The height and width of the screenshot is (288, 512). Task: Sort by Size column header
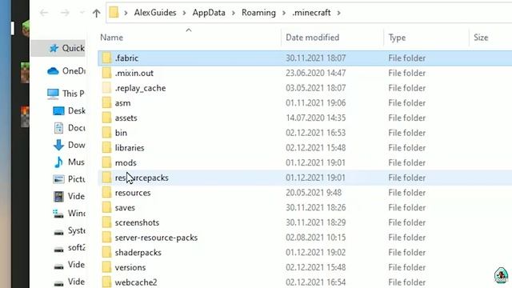tap(481, 38)
